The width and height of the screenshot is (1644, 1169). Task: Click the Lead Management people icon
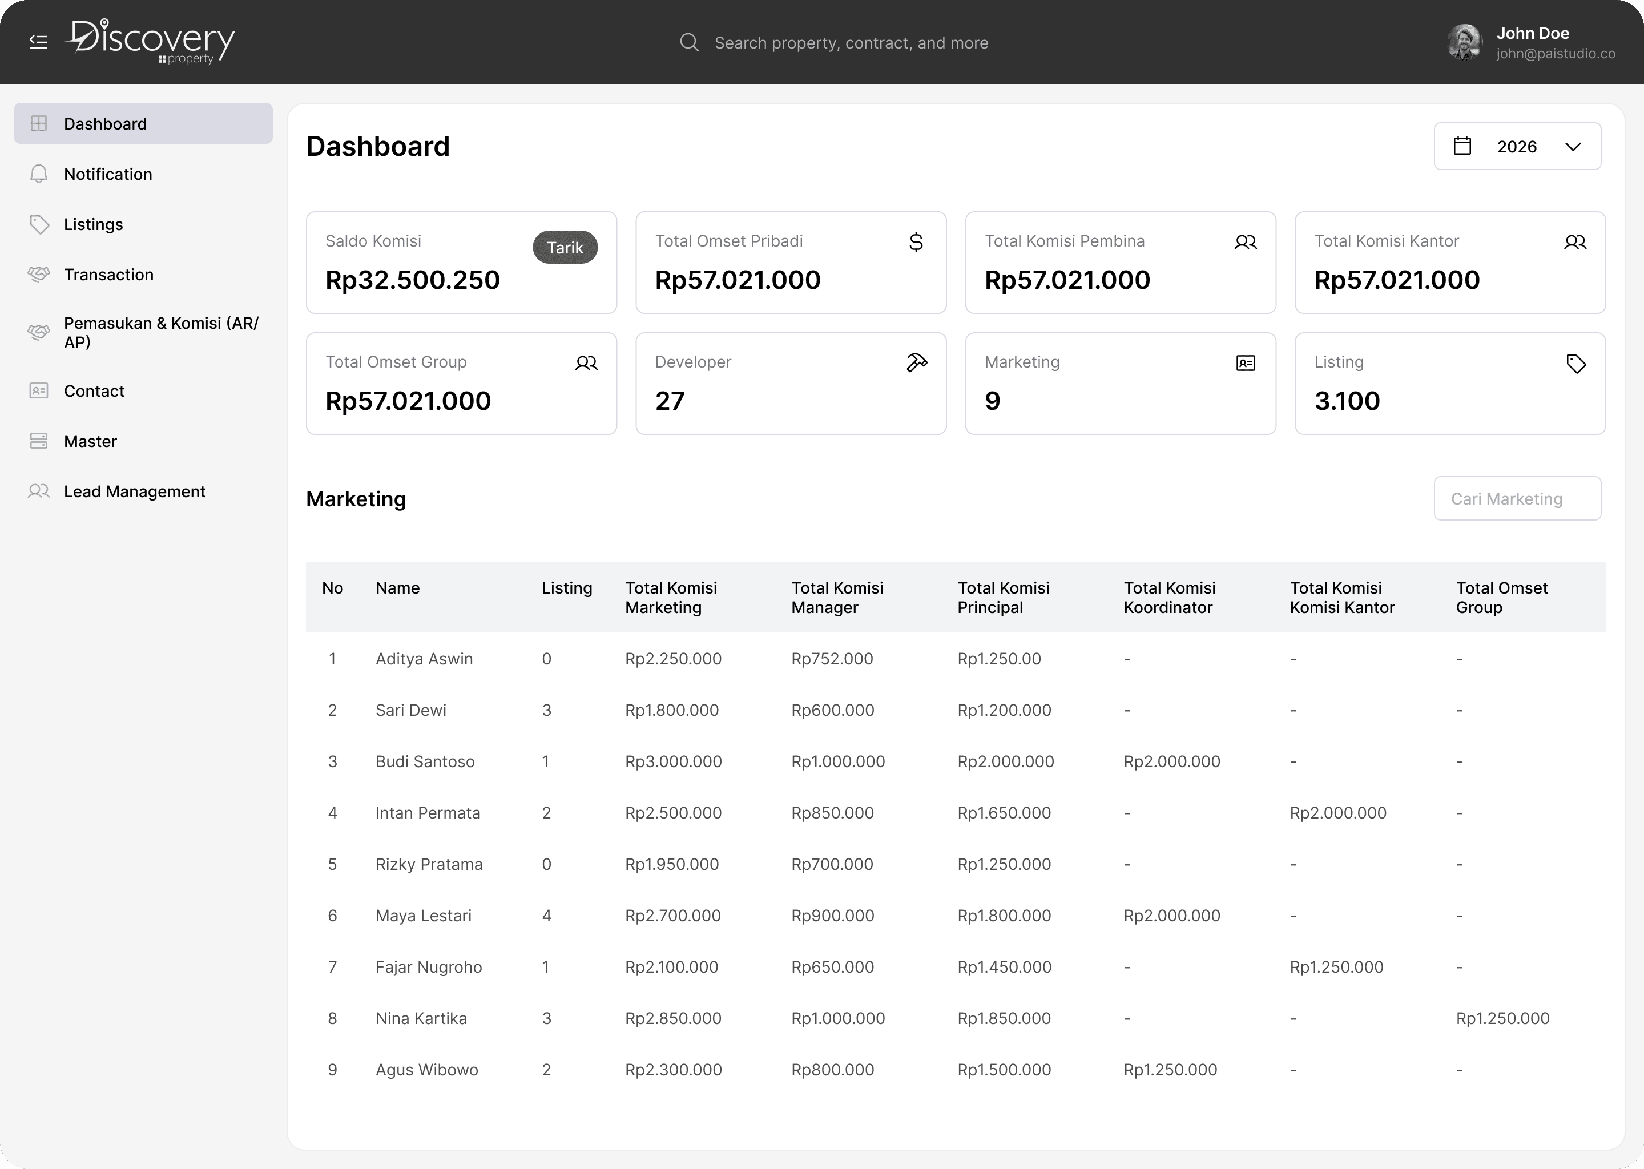39,491
